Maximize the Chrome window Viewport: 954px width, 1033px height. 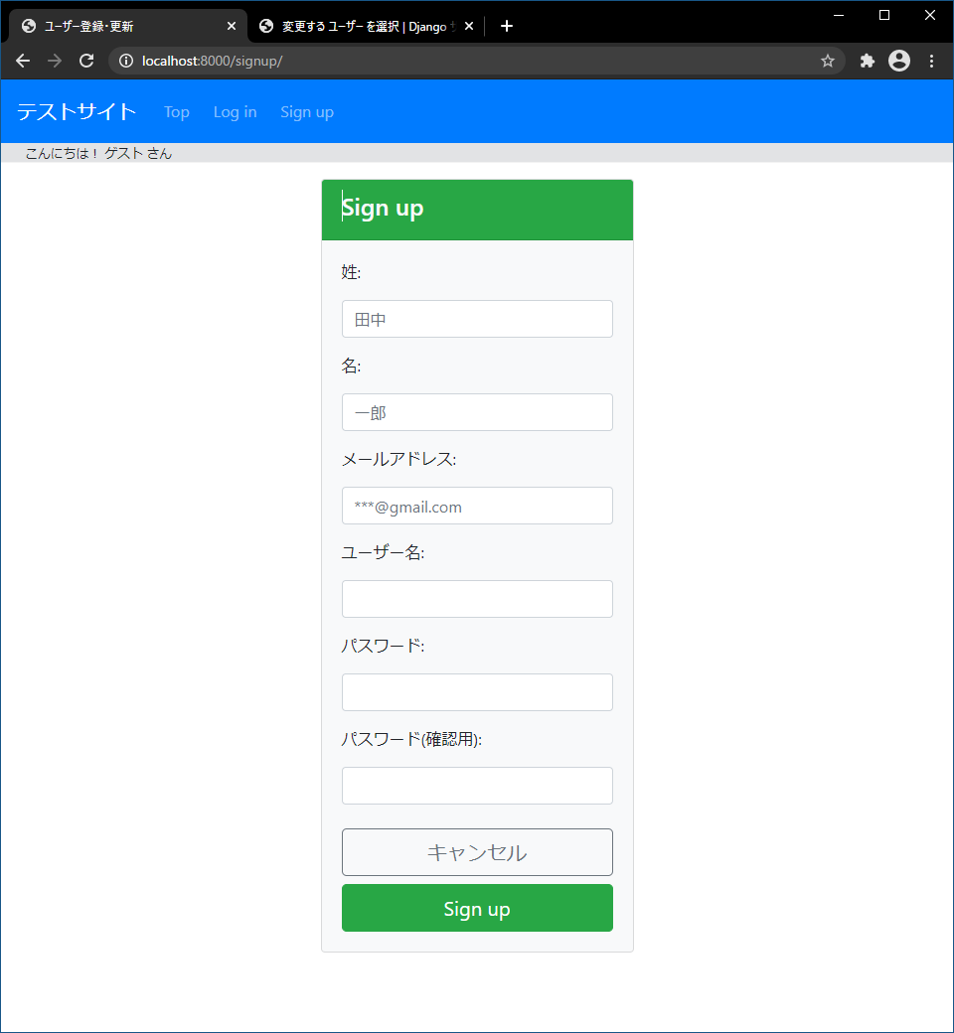pyautogui.click(x=884, y=15)
